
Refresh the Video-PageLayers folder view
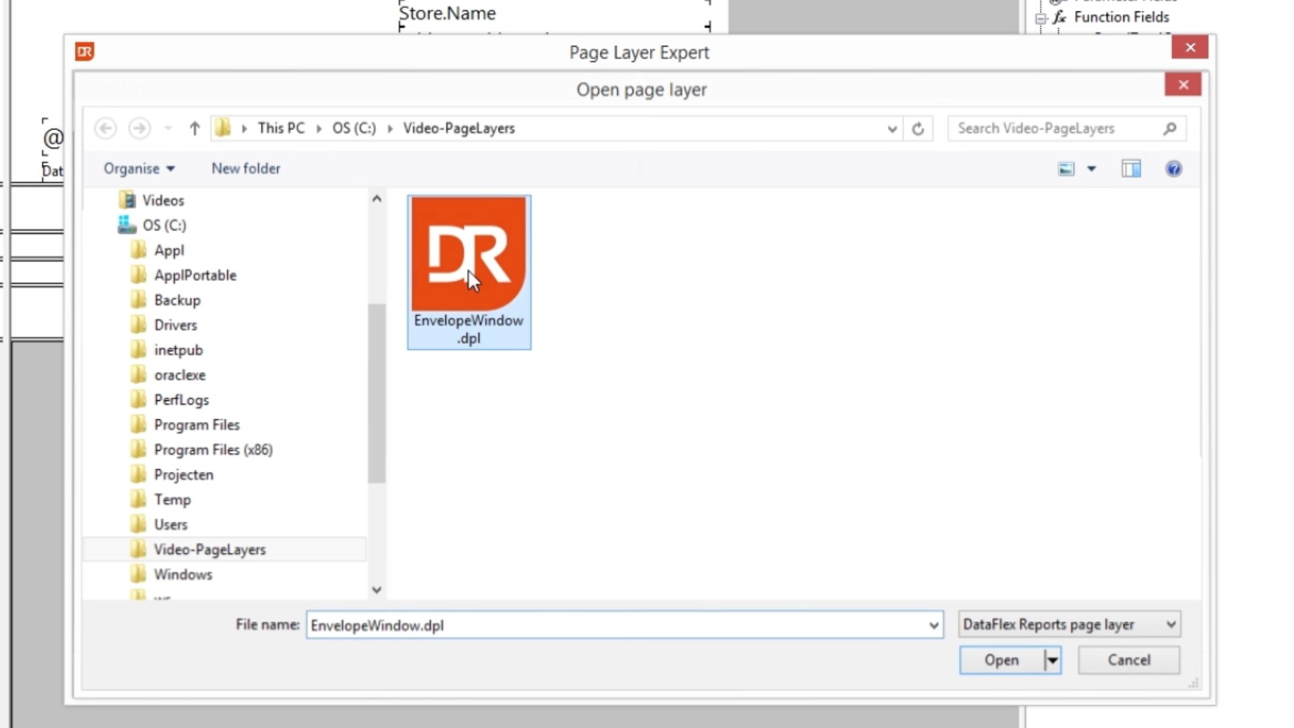918,129
